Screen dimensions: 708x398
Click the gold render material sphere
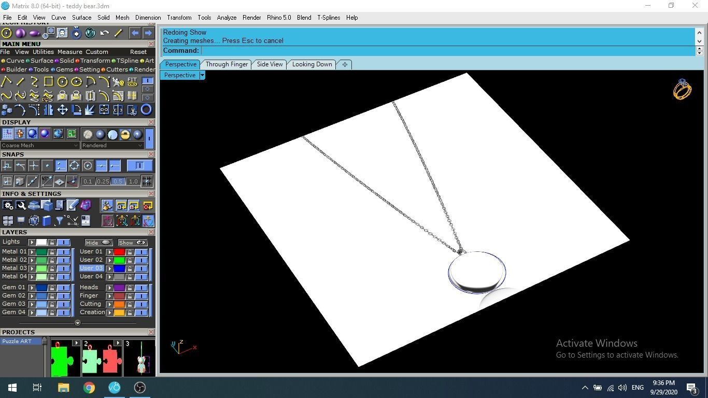[125, 134]
